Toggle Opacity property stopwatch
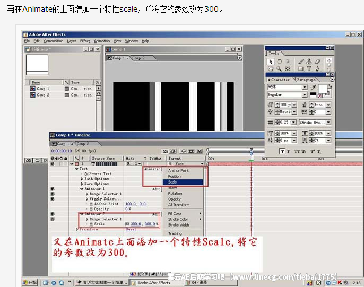The height and width of the screenshot is (287, 364). (x=91, y=209)
